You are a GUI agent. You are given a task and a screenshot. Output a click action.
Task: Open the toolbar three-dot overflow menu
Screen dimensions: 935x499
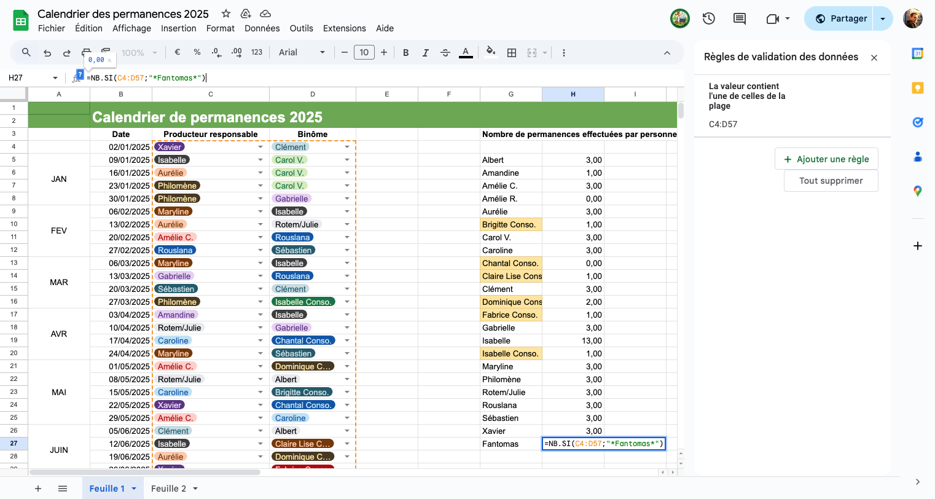(x=564, y=53)
